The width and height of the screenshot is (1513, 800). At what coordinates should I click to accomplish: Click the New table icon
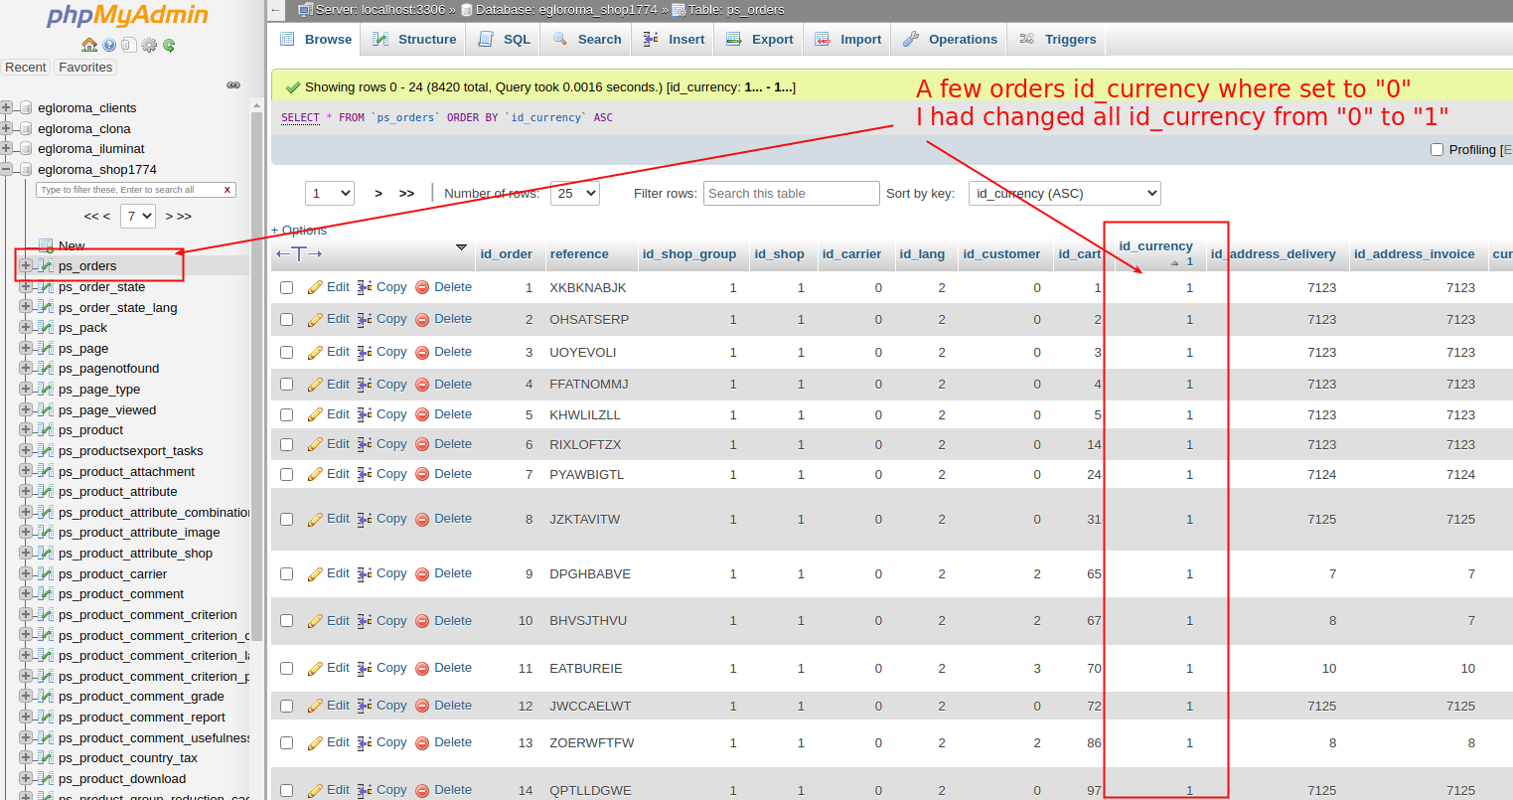pyautogui.click(x=46, y=245)
